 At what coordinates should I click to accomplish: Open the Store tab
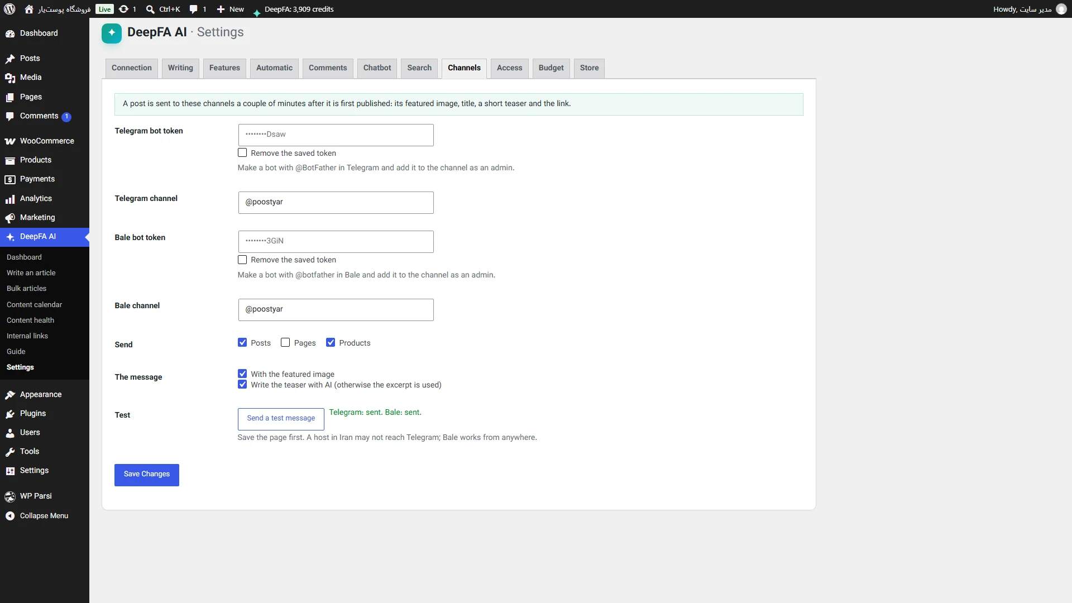(589, 68)
